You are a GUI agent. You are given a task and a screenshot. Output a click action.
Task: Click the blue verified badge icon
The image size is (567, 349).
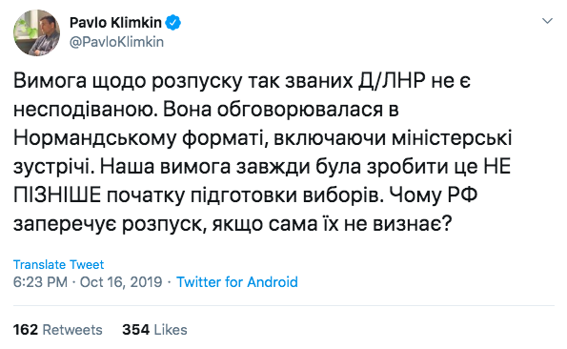(173, 23)
